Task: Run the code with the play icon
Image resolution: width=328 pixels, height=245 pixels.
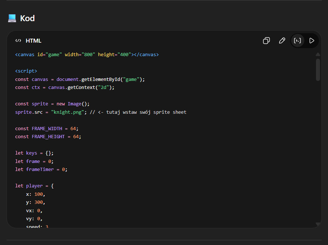Action: click(x=312, y=40)
